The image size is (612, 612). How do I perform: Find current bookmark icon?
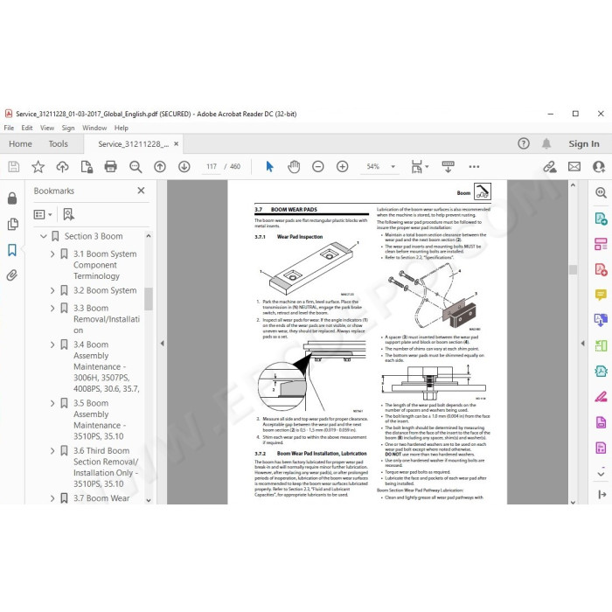tap(68, 214)
